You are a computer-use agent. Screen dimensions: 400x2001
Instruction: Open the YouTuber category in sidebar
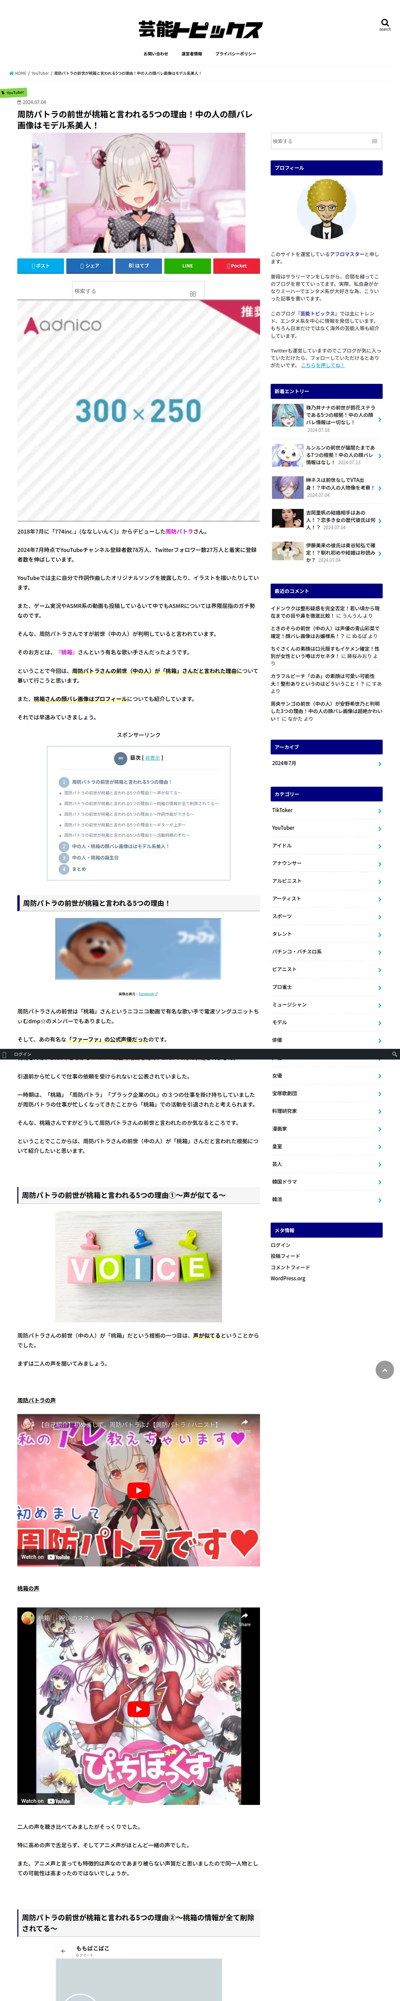pyautogui.click(x=326, y=828)
